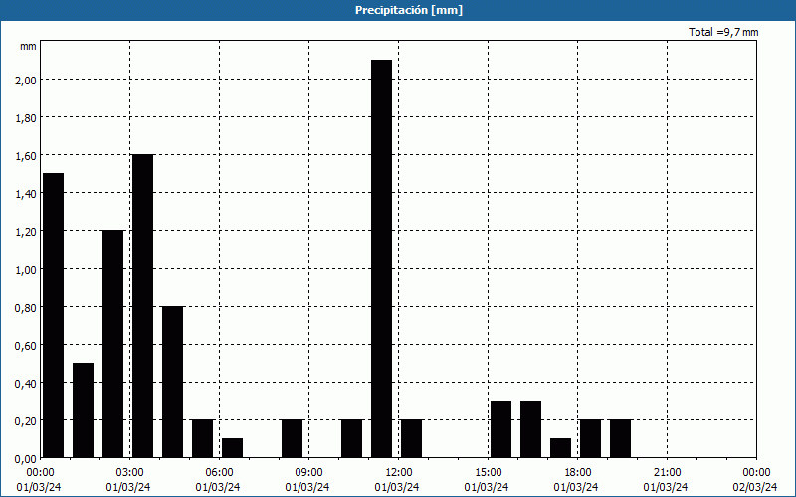Select the 1,60 mm bar at 03:00

click(143, 306)
